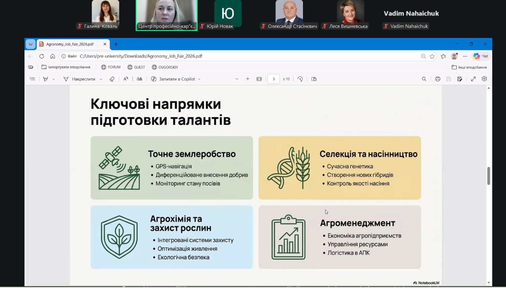The height and width of the screenshot is (288, 506).
Task: Select the Erase tool in PDF toolbar
Action: point(112,79)
